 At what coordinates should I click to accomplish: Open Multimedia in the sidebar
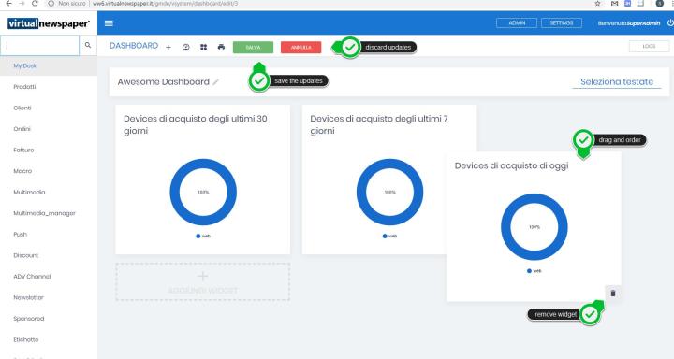coord(29,192)
